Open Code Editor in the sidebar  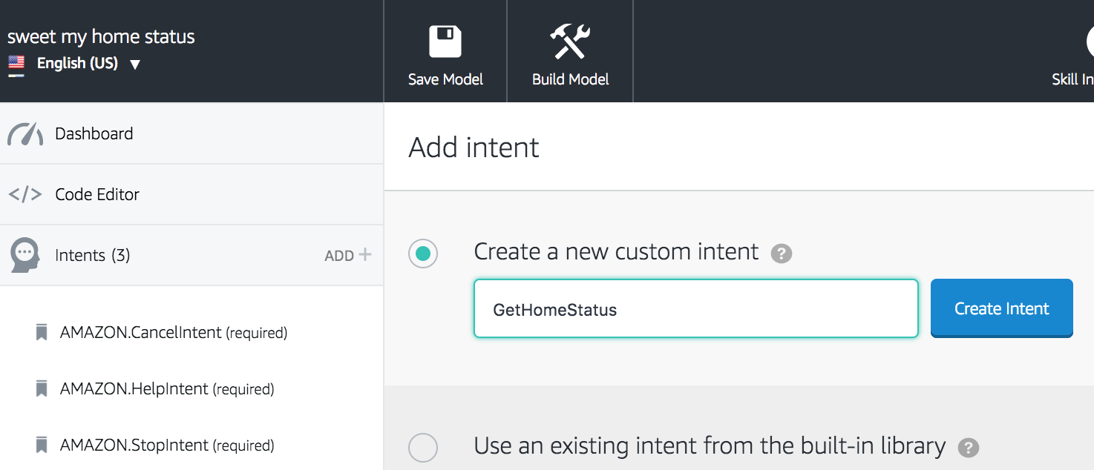click(191, 194)
